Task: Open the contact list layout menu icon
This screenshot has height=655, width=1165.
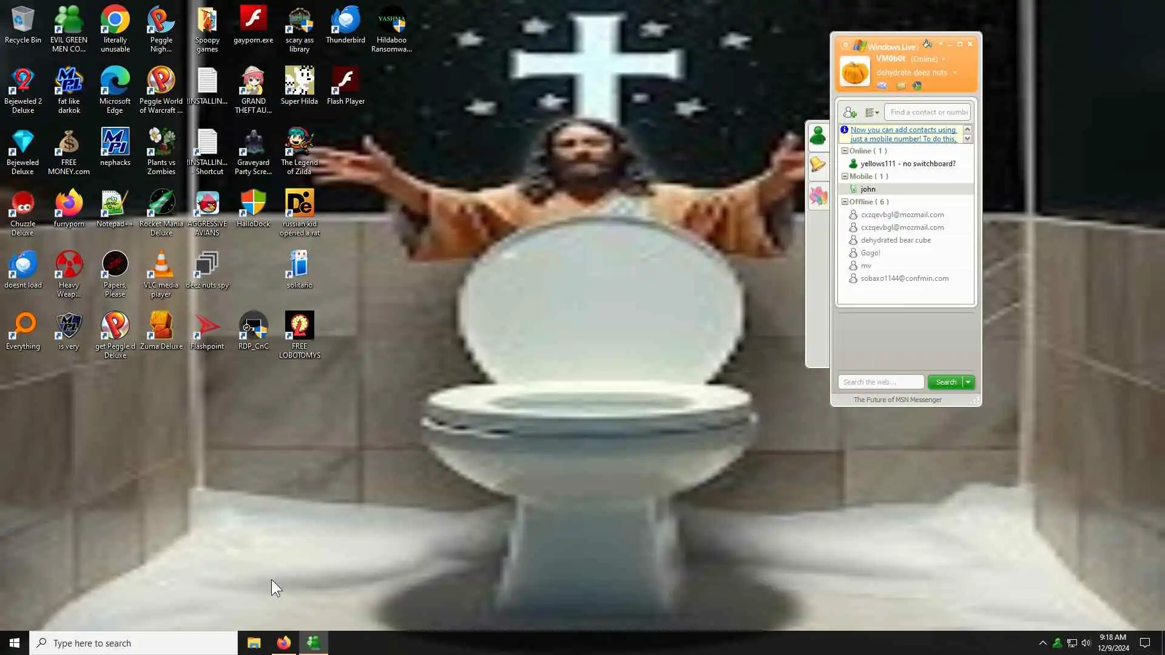Action: pos(871,112)
